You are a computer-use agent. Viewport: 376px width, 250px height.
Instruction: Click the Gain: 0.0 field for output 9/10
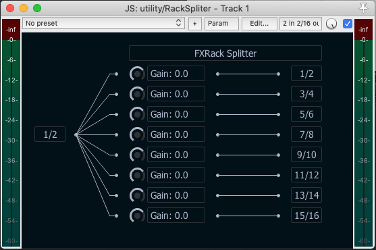[x=176, y=155]
